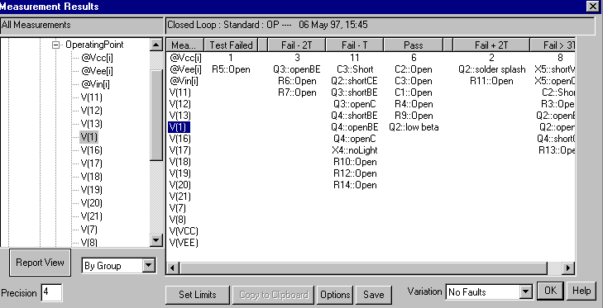The image size is (603, 308).
Task: Click the Fail + 2T column header
Action: tap(491, 45)
